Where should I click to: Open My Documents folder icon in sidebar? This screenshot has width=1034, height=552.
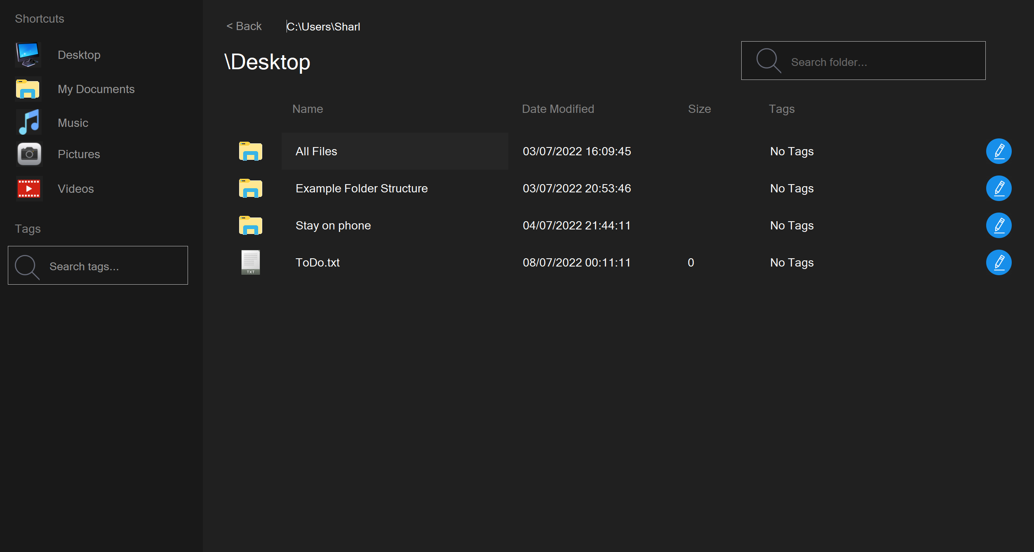tap(28, 89)
